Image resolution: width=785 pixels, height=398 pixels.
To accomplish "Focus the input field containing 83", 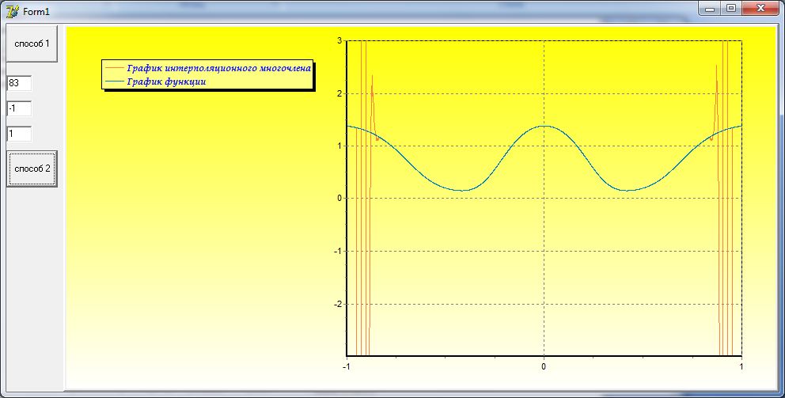I will point(19,83).
